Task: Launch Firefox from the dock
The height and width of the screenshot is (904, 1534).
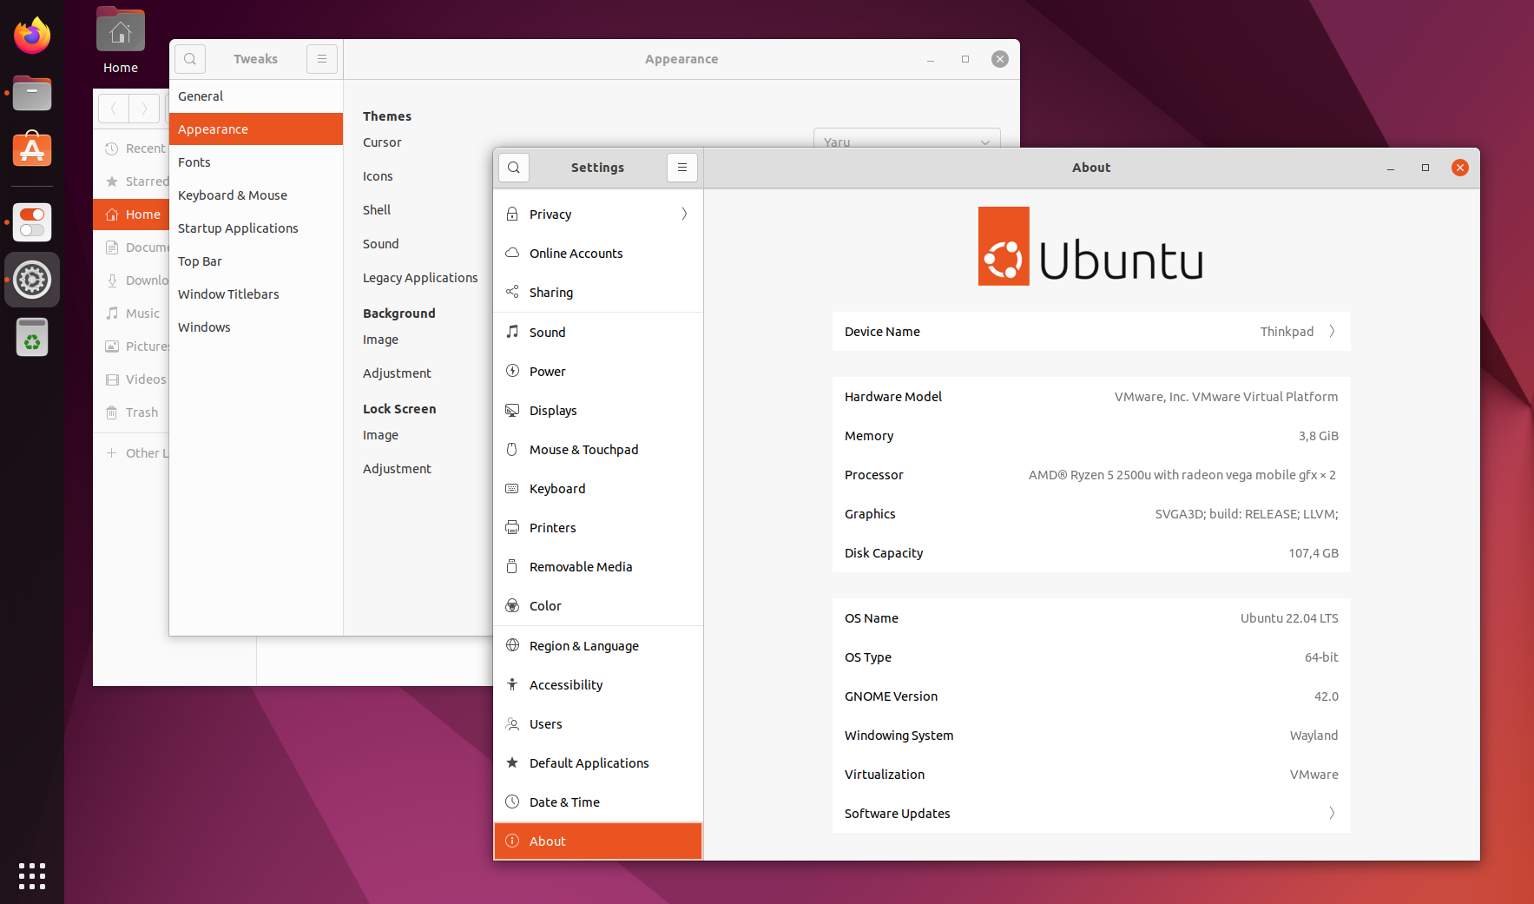Action: tap(32, 35)
